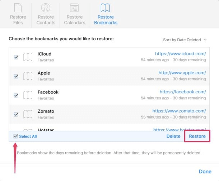Open the https://www.zomato.com/ link
The image size is (219, 181).
[x=179, y=111]
